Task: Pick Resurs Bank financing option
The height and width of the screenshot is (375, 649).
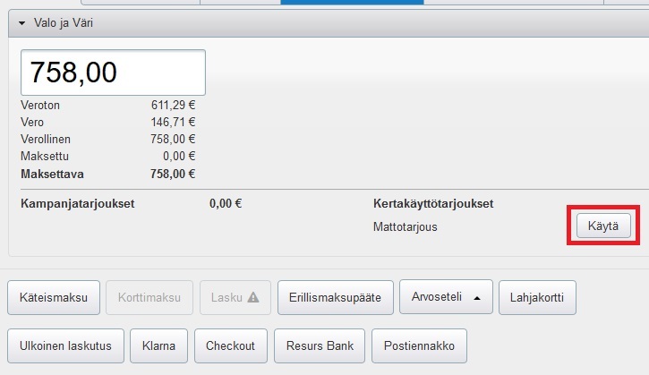Action: click(320, 345)
